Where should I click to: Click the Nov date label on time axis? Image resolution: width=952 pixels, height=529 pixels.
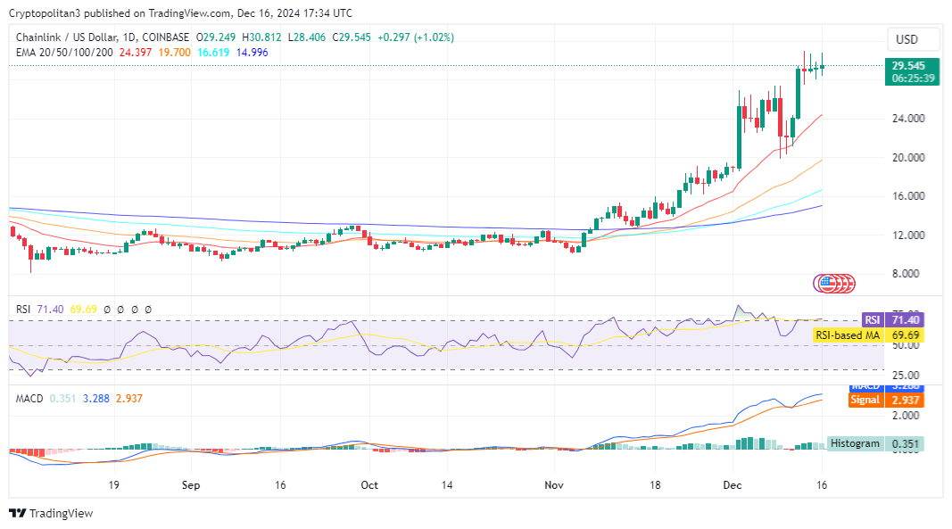point(554,485)
